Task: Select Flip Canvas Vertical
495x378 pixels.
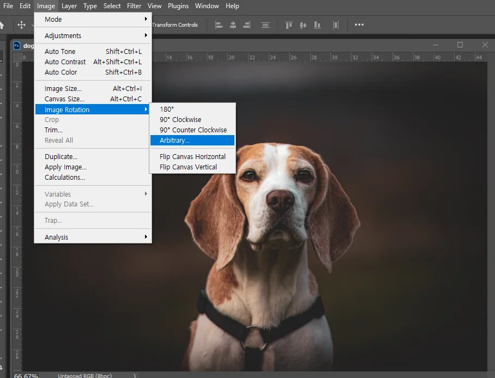Action: (x=192, y=167)
